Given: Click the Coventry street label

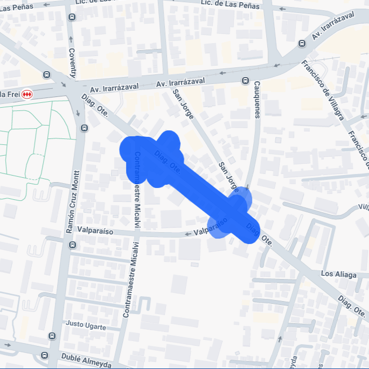Looking at the screenshot, I should 72,63.
